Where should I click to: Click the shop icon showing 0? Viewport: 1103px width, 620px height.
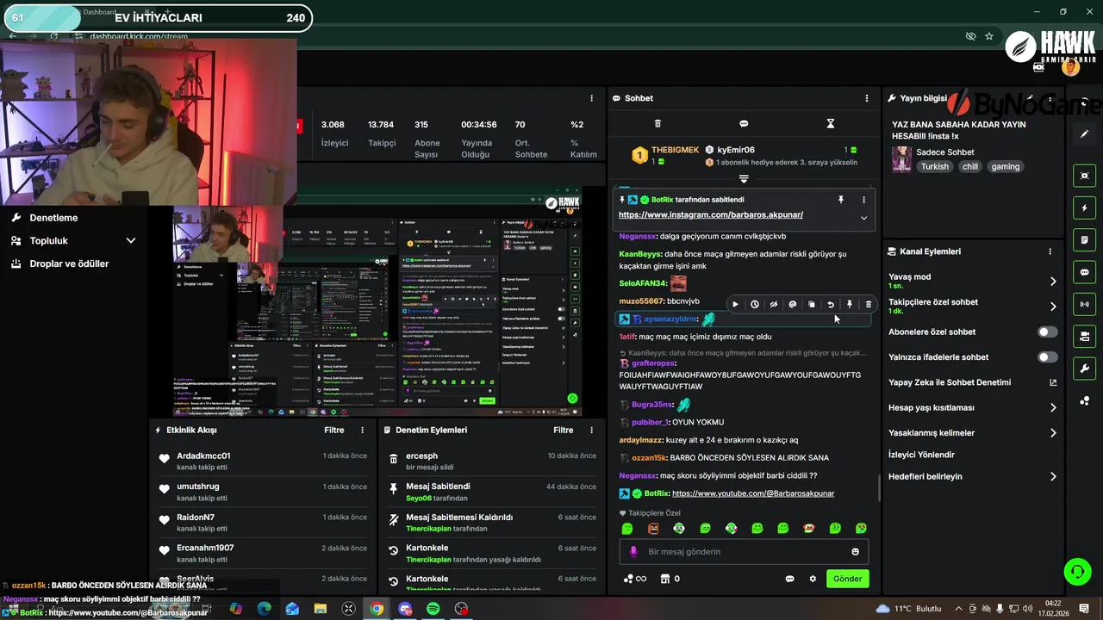(x=670, y=579)
